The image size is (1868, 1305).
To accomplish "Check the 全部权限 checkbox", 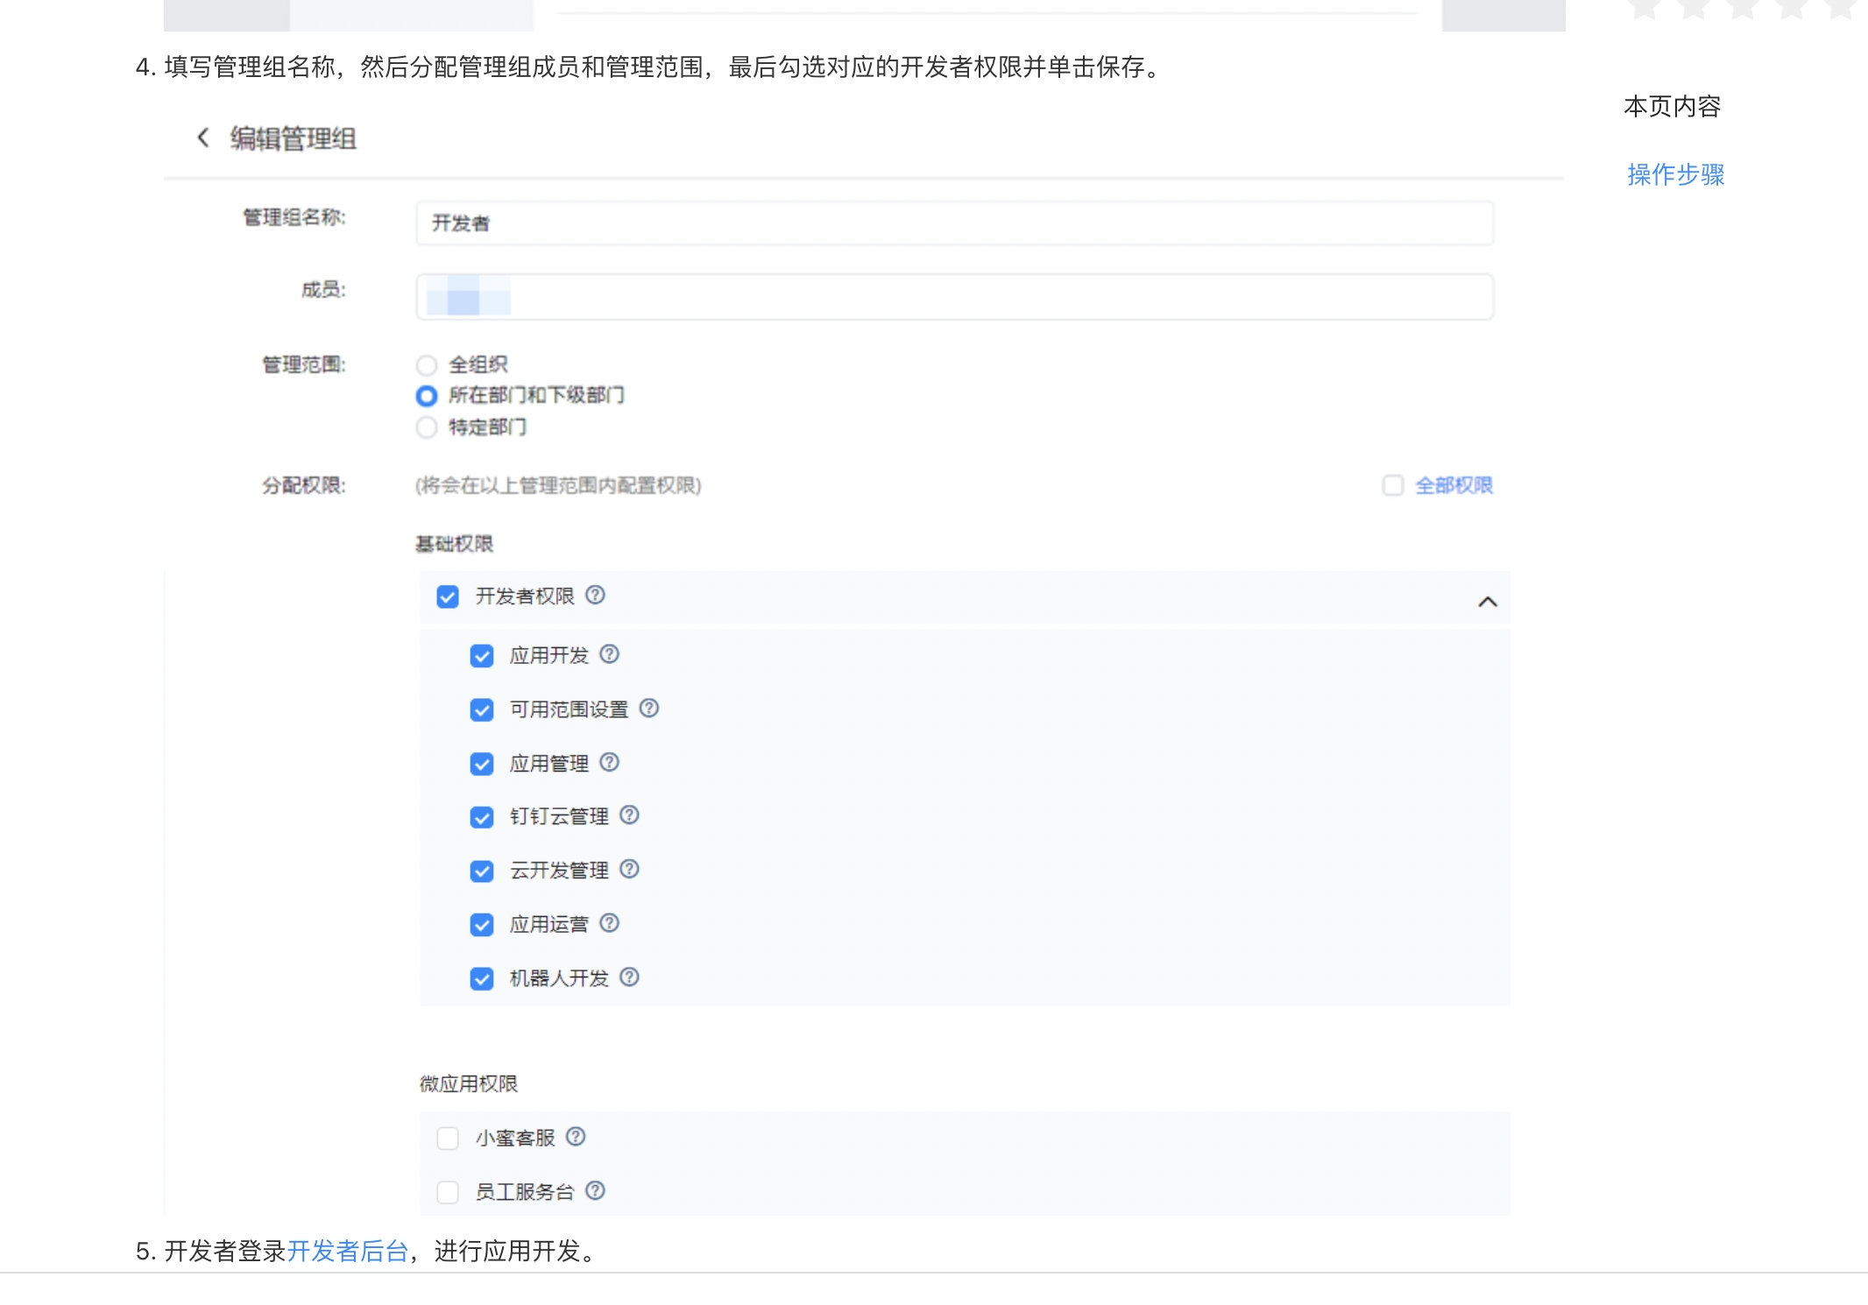I will pyautogui.click(x=1393, y=485).
